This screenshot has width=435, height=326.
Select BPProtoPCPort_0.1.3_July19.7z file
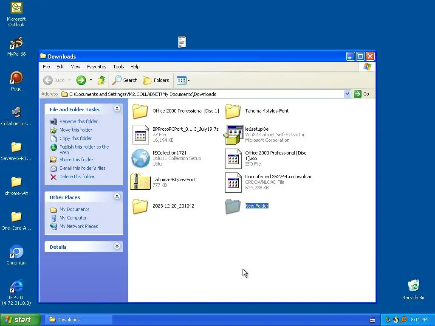[175, 135]
